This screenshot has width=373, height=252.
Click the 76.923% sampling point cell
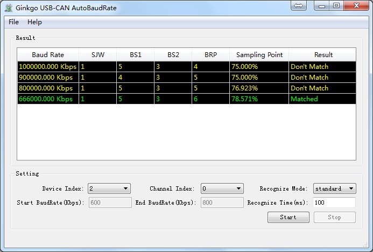[x=259, y=88]
